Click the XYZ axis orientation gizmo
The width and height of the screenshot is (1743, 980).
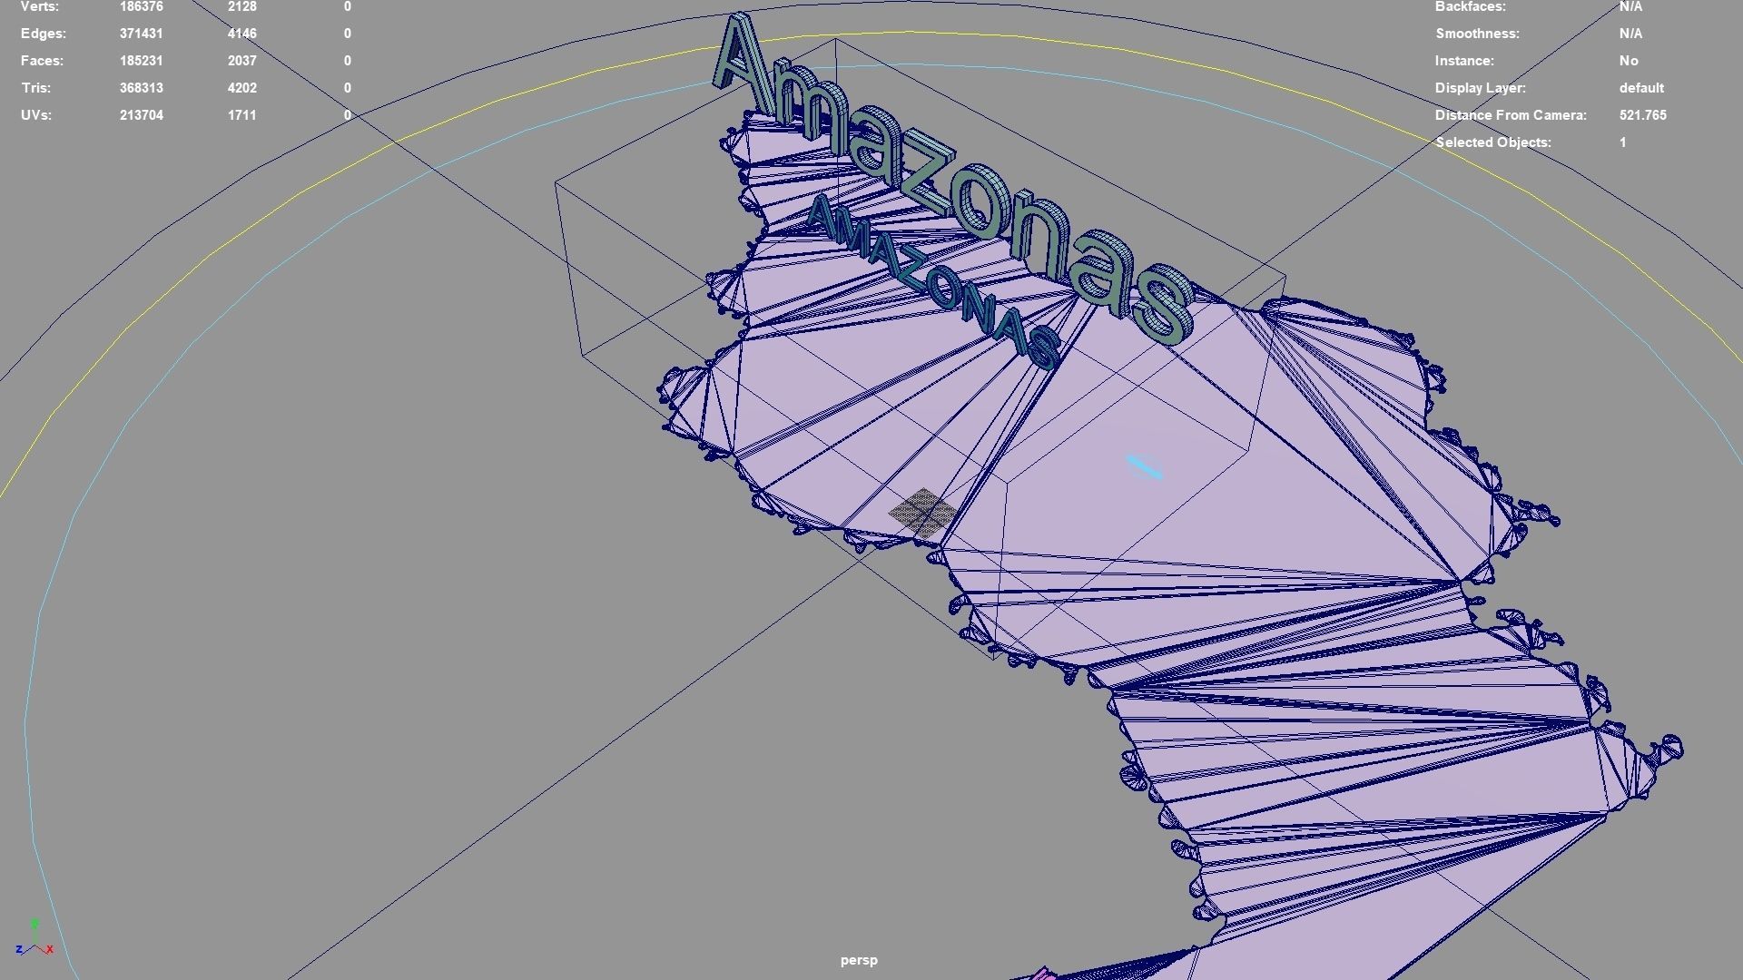34,944
